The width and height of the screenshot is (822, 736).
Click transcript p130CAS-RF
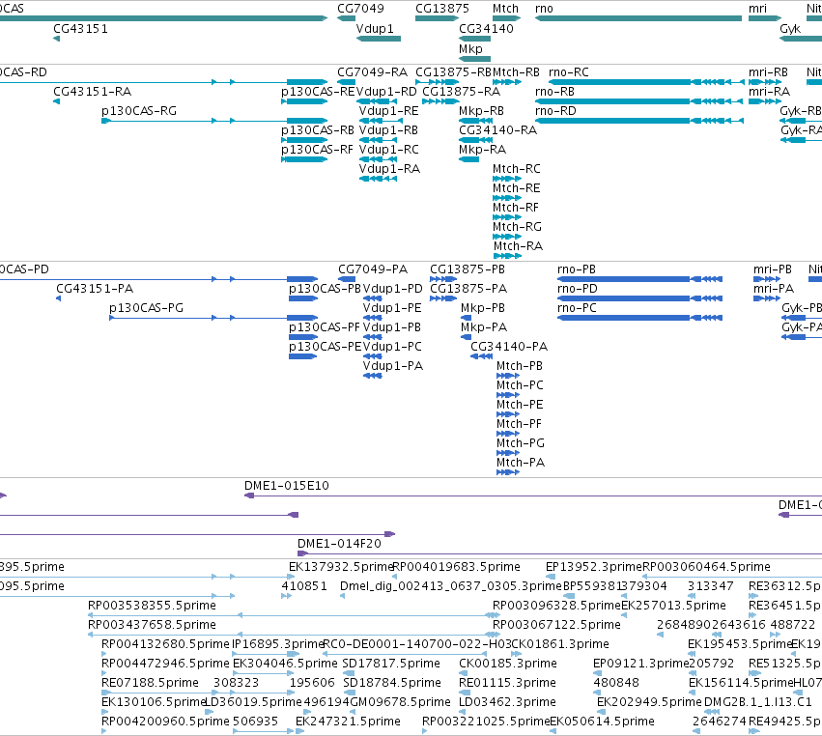click(x=304, y=159)
